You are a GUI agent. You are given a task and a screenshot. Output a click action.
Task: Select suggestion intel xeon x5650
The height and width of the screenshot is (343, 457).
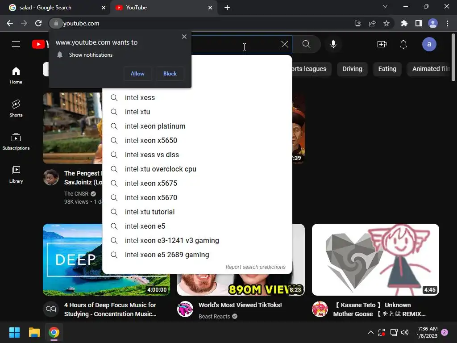pos(197,141)
